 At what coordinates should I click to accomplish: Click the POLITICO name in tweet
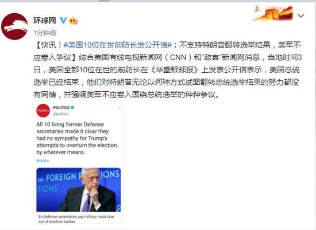[61, 107]
